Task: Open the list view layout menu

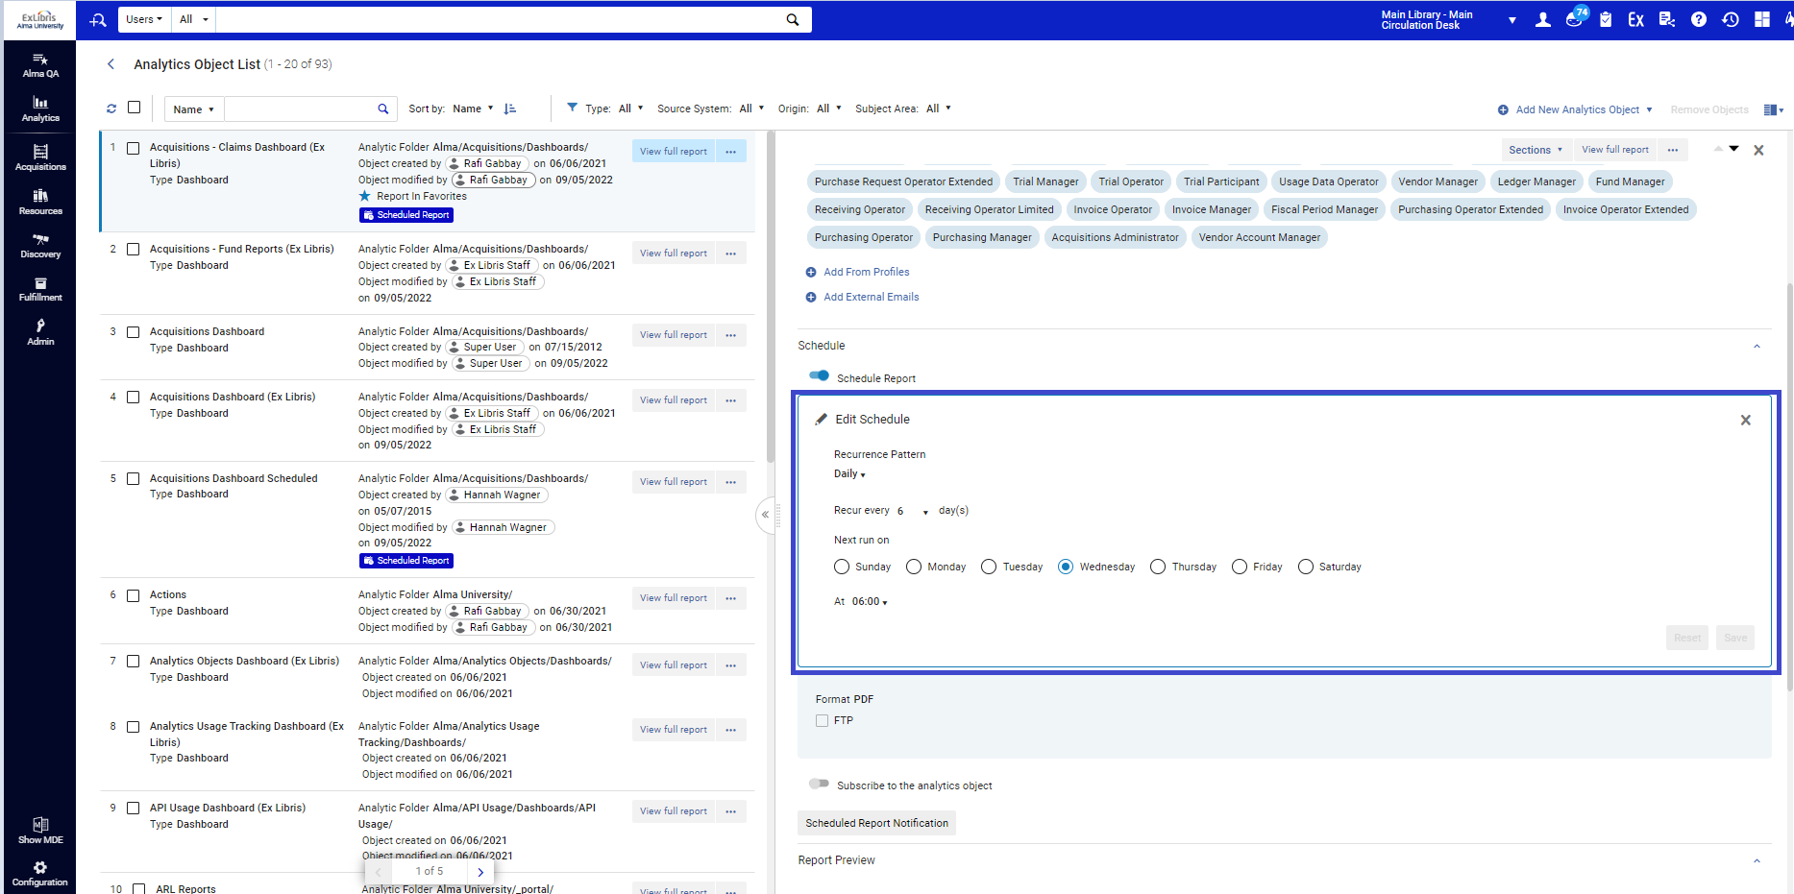Action: [1774, 109]
